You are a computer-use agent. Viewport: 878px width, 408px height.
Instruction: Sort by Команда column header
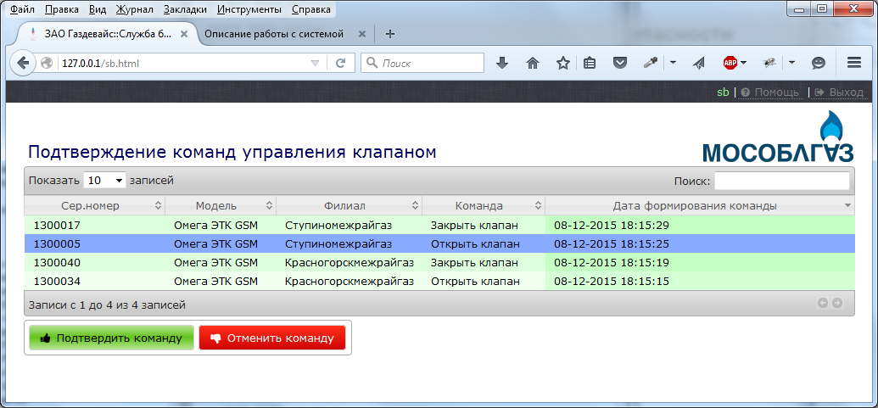click(484, 205)
